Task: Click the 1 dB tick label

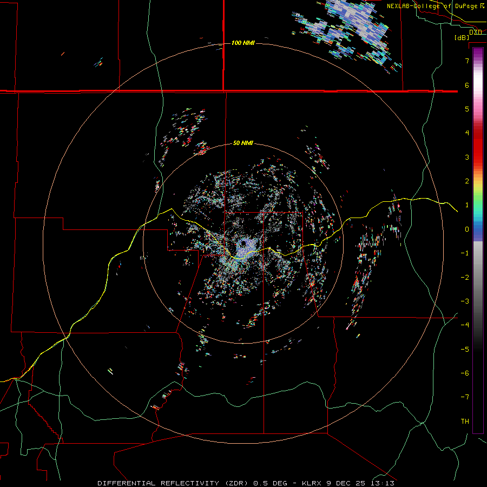Action: [467, 205]
